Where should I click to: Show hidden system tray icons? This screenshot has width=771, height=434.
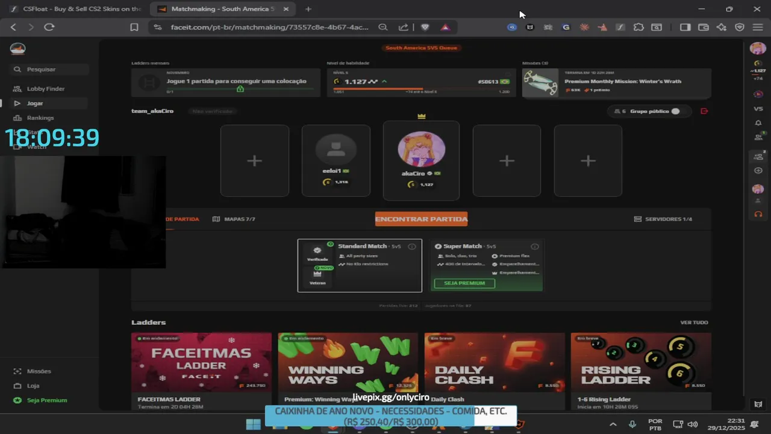(613, 424)
